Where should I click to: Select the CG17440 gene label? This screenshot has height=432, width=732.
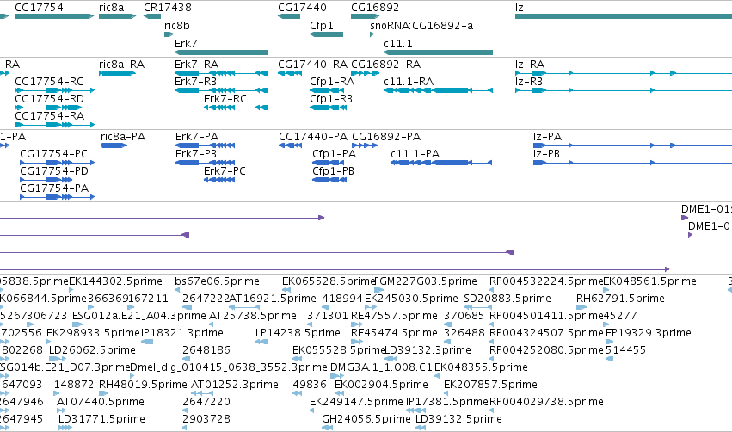click(x=302, y=8)
